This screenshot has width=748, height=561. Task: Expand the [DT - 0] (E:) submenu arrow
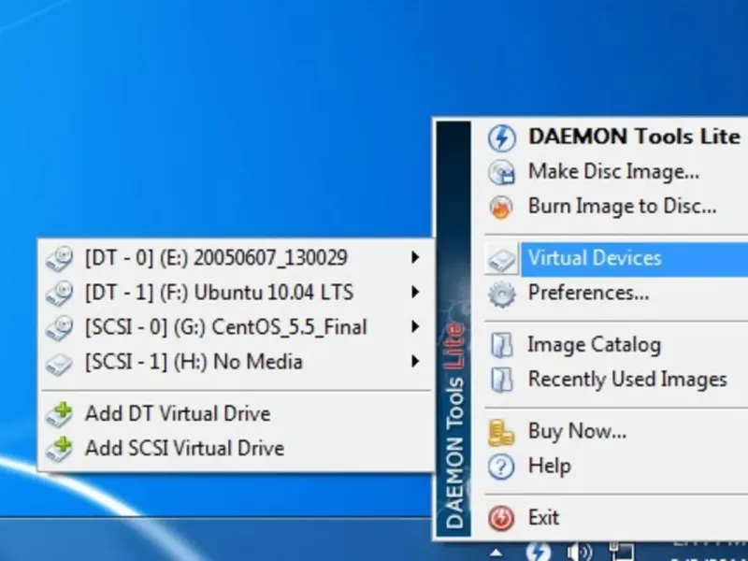pyautogui.click(x=415, y=258)
